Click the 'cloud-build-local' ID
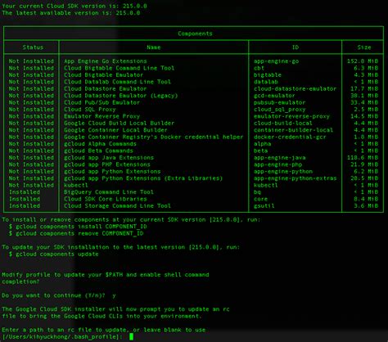This screenshot has height=342, width=388. click(x=283, y=123)
